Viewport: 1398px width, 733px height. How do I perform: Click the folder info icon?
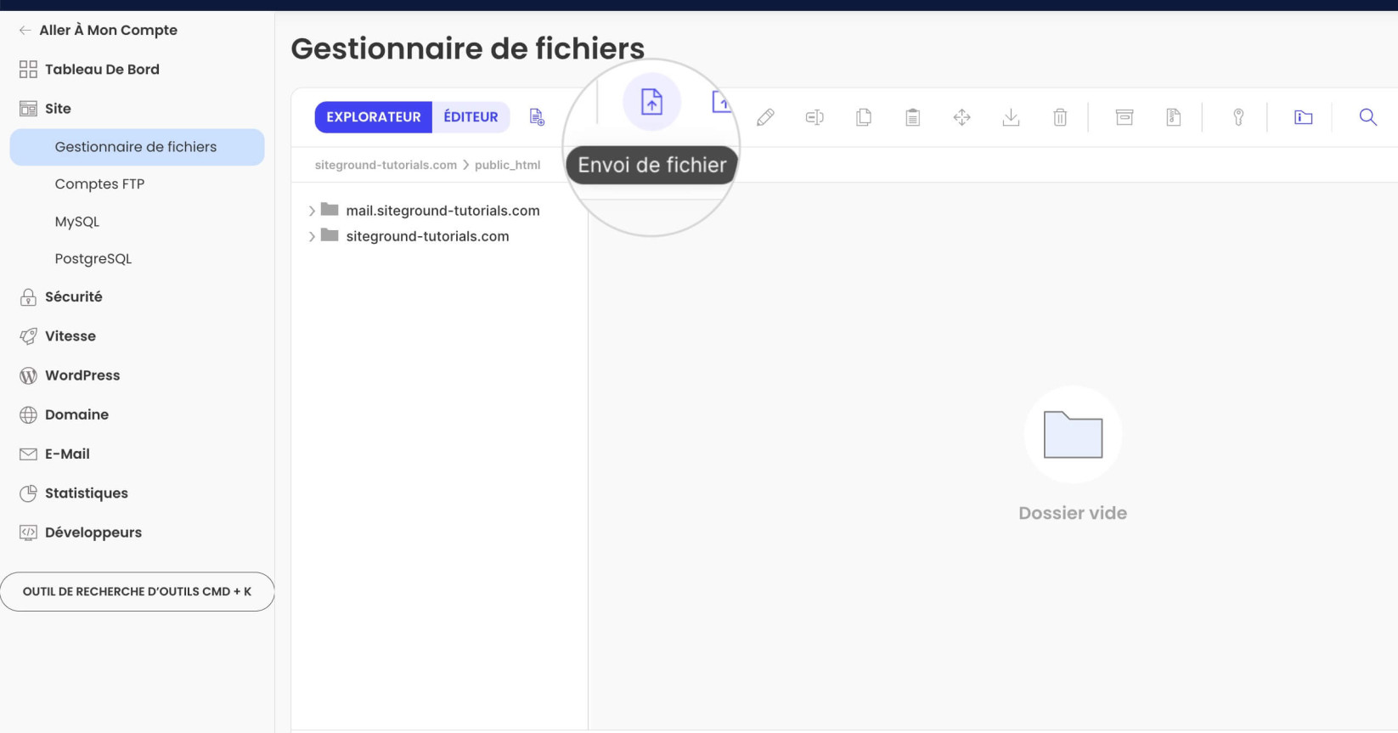[1303, 117]
